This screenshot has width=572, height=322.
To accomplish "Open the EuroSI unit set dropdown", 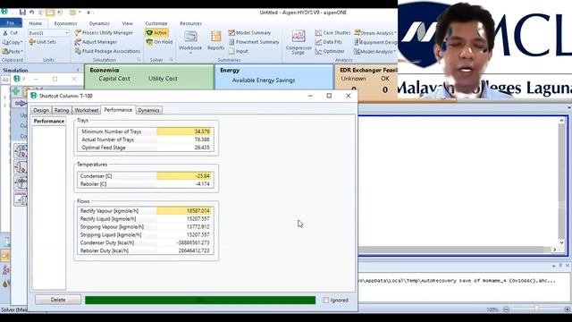I will (66, 33).
